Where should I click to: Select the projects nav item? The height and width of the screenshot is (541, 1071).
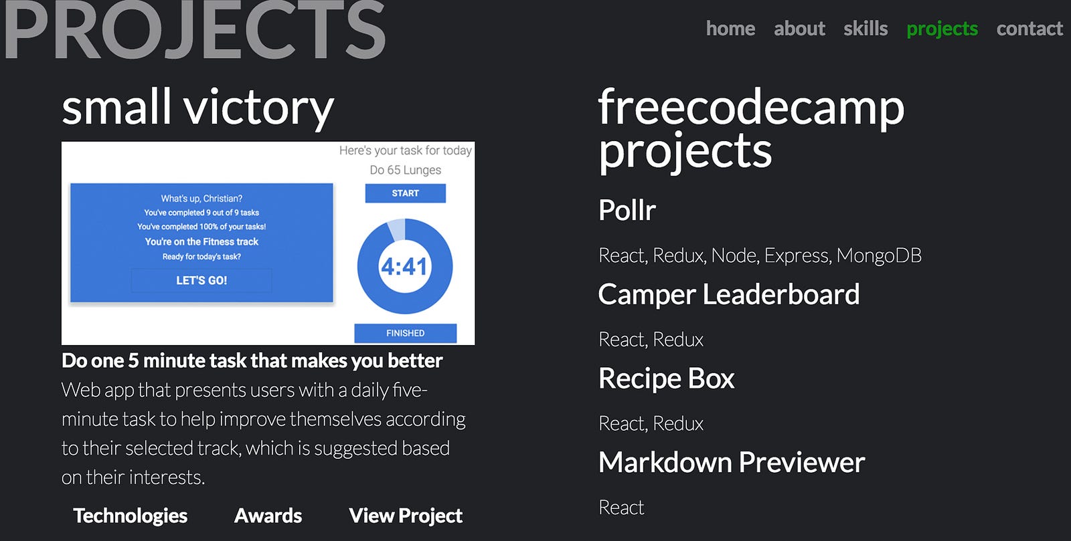click(x=942, y=29)
